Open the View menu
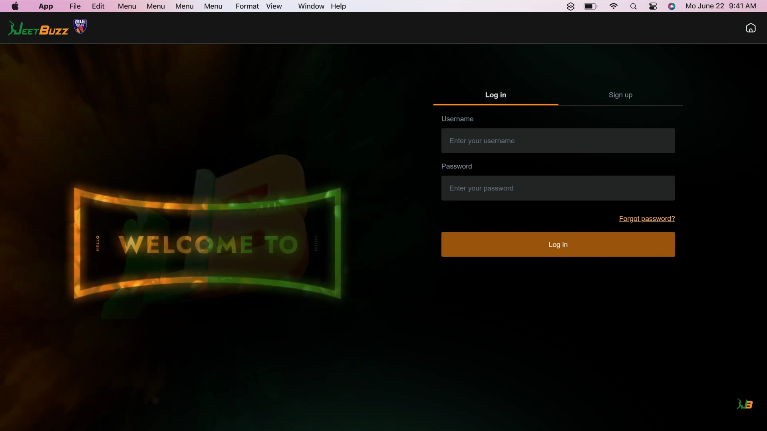Viewport: 767px width, 431px height. point(274,6)
